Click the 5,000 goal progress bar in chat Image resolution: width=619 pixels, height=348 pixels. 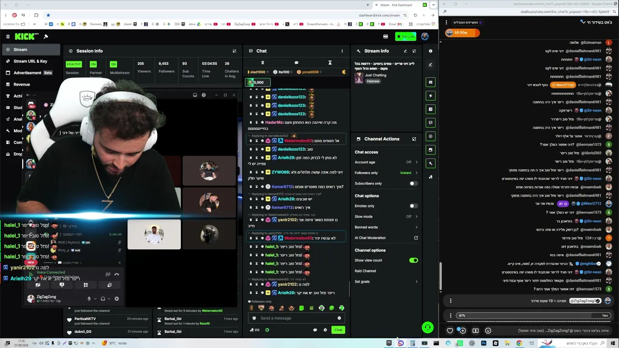tap(258, 82)
